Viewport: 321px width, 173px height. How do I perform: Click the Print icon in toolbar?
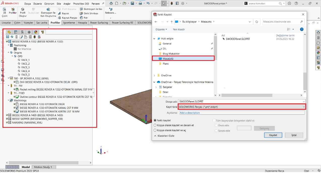click(140, 4)
